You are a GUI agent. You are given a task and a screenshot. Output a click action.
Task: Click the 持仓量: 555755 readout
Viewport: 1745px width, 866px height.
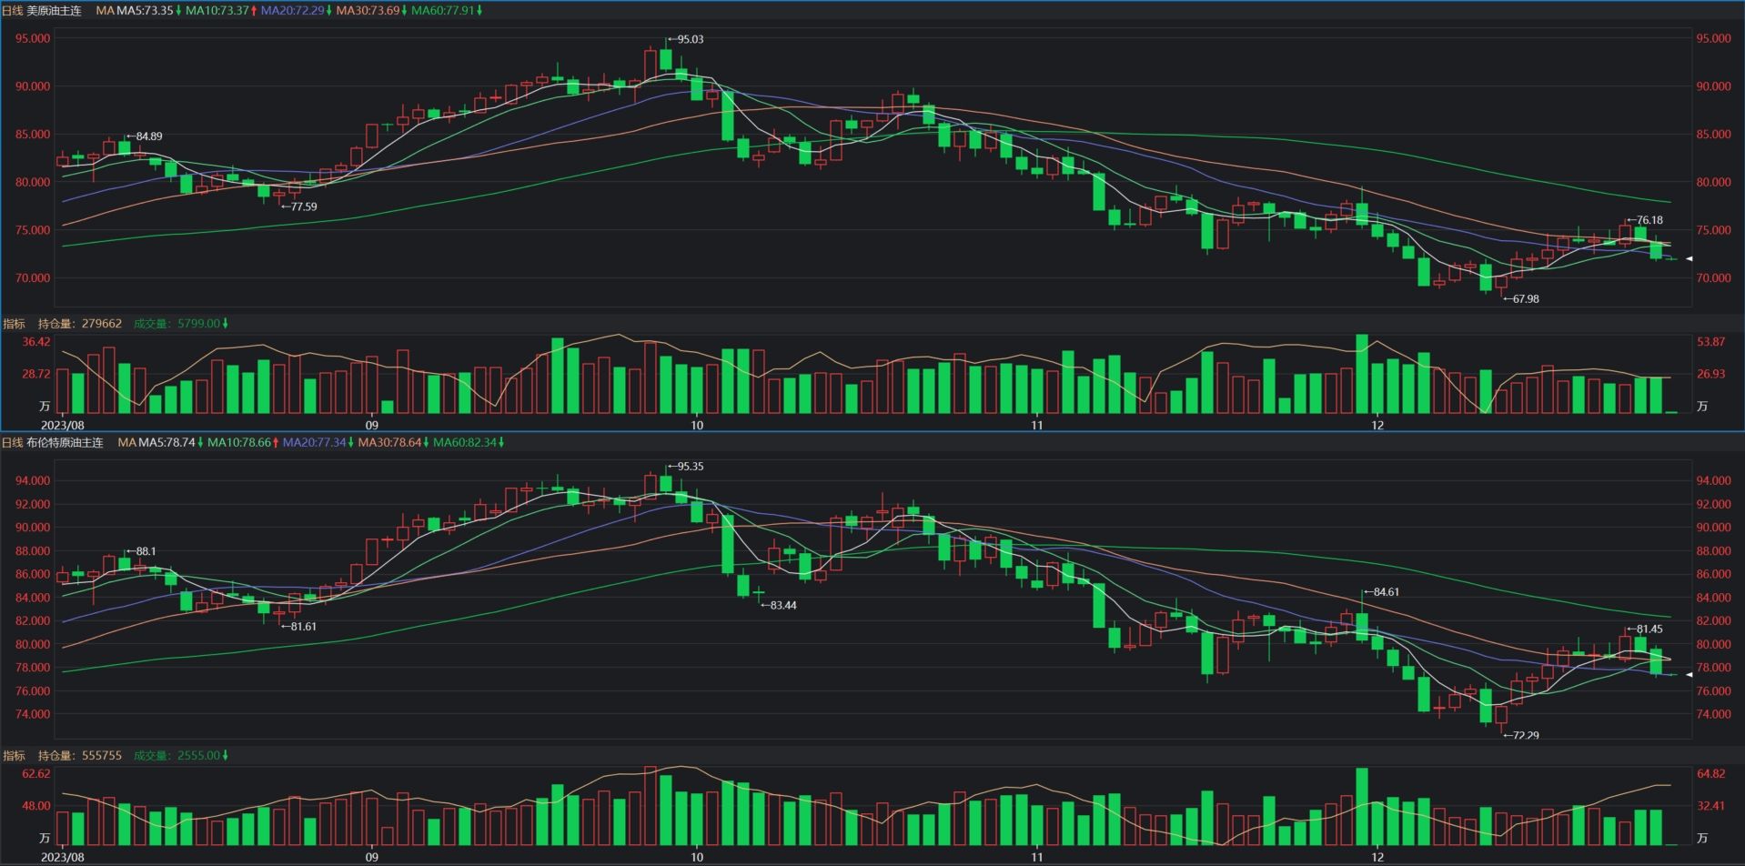pyautogui.click(x=80, y=756)
